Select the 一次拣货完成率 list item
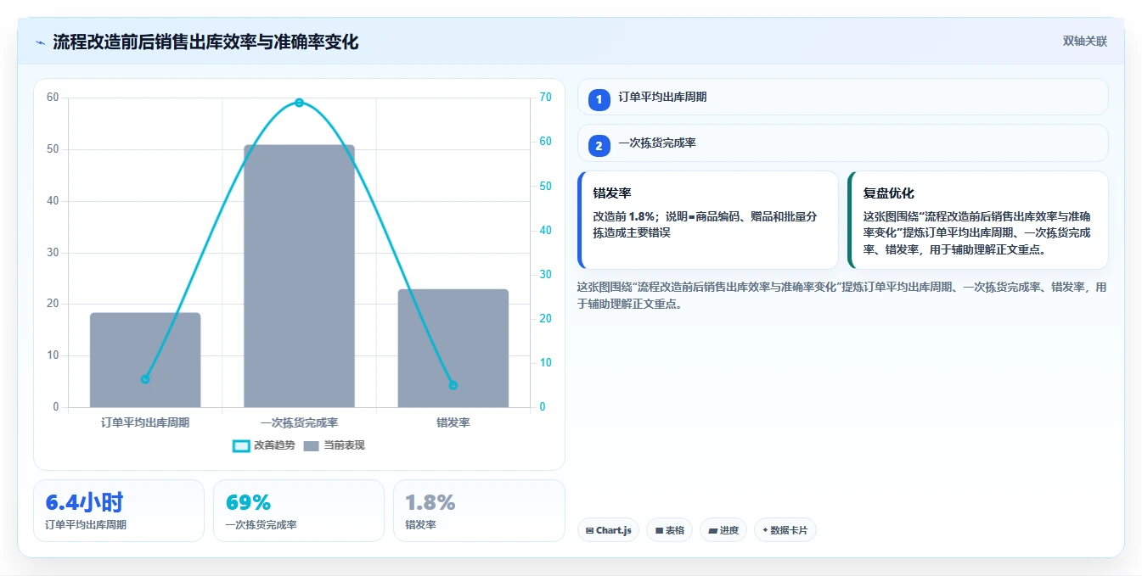The image size is (1142, 576). [x=842, y=143]
